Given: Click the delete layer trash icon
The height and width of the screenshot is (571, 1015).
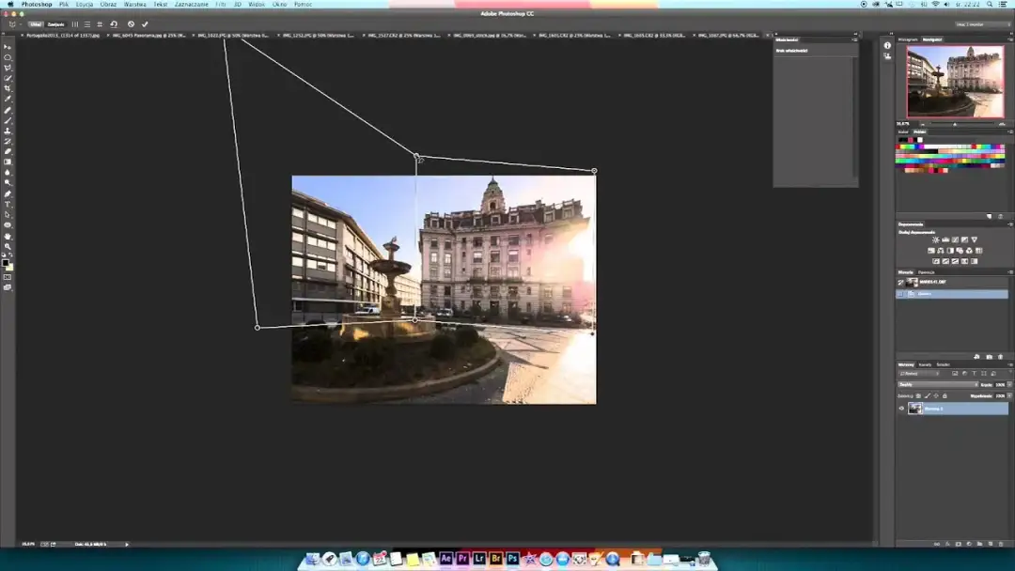Looking at the screenshot, I should [1000, 543].
